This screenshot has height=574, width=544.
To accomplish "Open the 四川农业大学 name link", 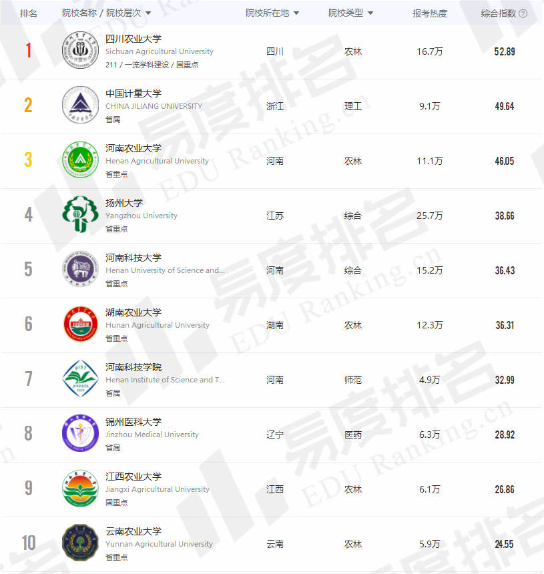I will pyautogui.click(x=133, y=39).
